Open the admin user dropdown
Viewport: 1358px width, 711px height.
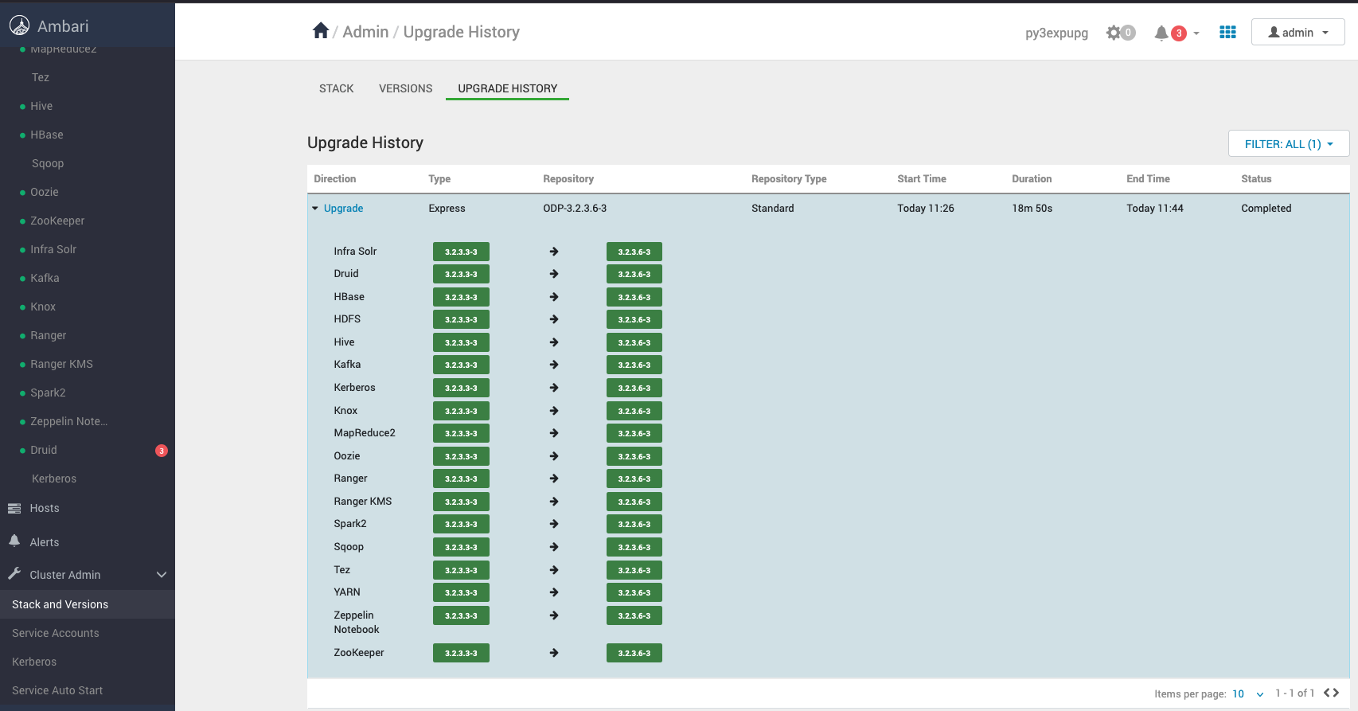[1298, 33]
